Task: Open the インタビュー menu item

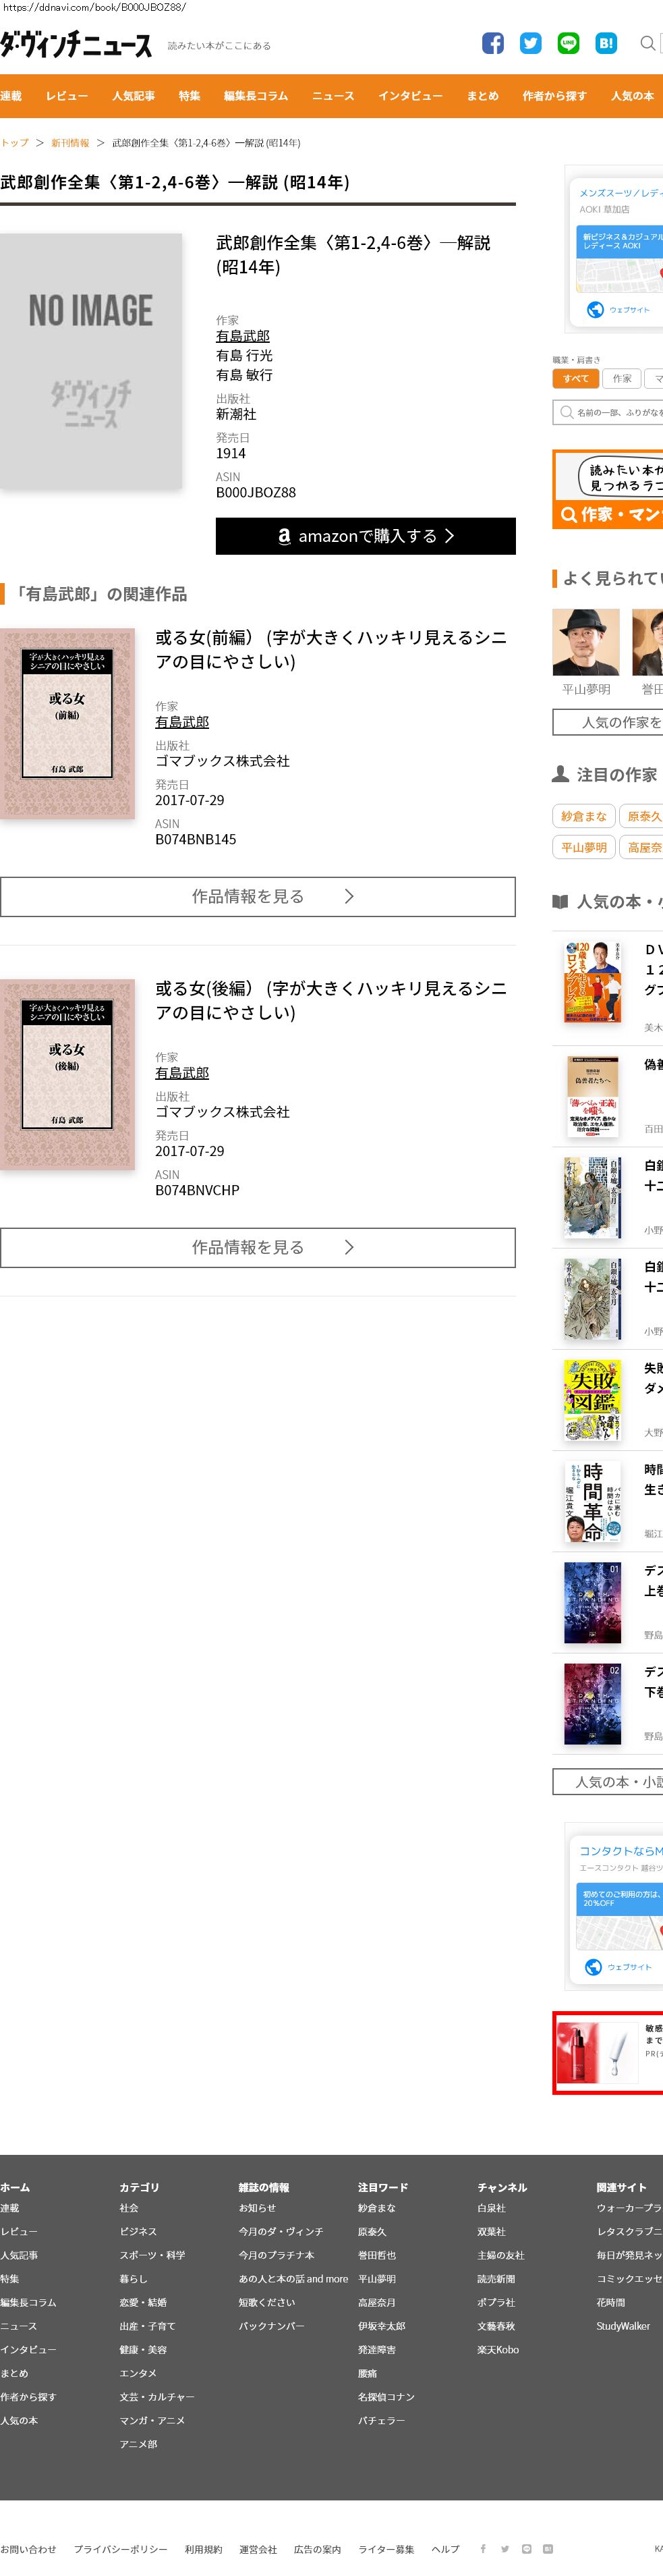Action: [x=410, y=96]
